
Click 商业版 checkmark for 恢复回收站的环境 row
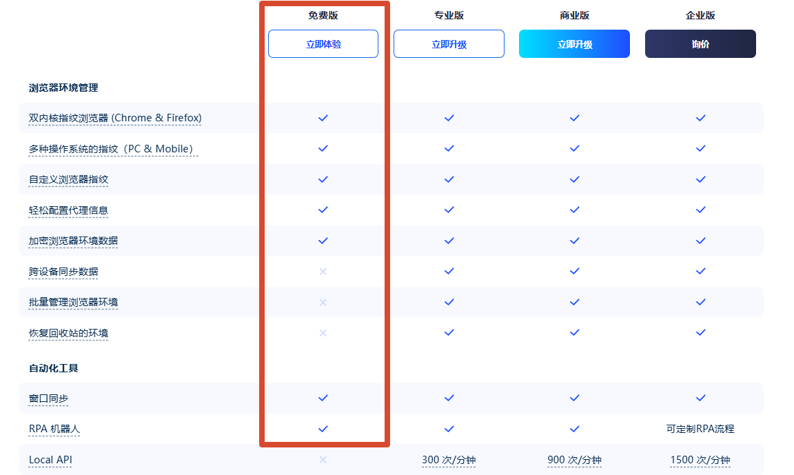574,332
